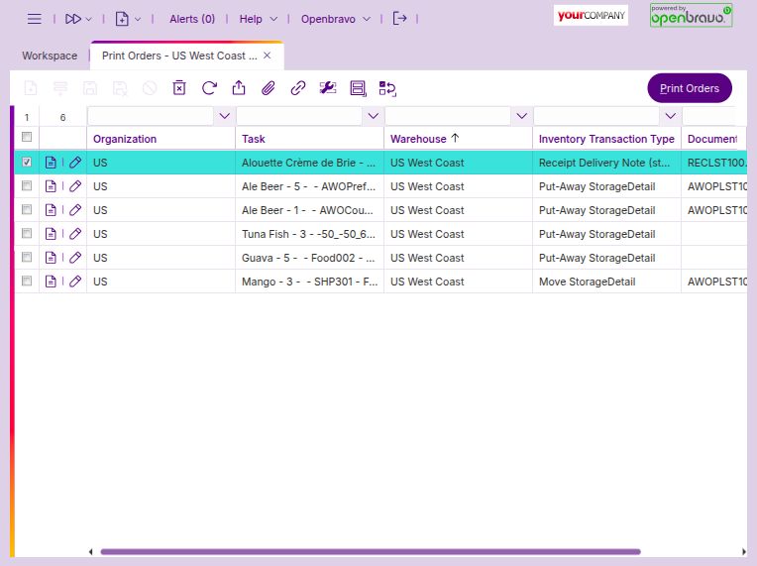The image size is (757, 566).
Task: Open the hamburger application menu
Action: click(x=35, y=19)
